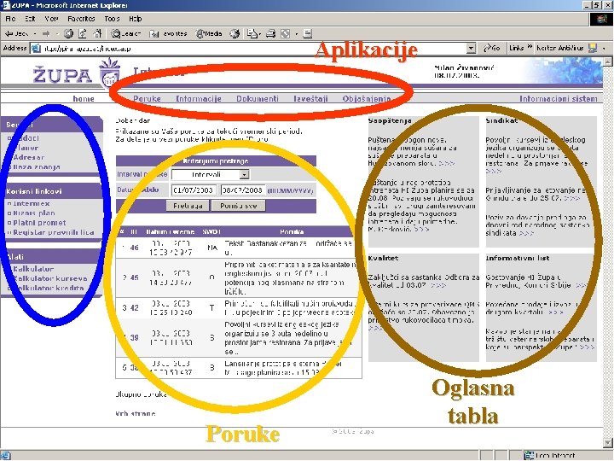
Task: Go to the home navigation link
Action: pos(84,99)
